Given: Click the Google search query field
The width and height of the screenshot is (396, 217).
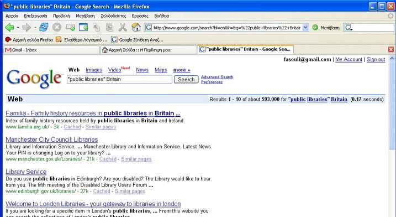Looking at the screenshot, I should (119, 79).
